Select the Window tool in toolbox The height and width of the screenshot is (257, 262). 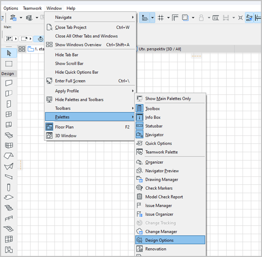click(x=9, y=114)
